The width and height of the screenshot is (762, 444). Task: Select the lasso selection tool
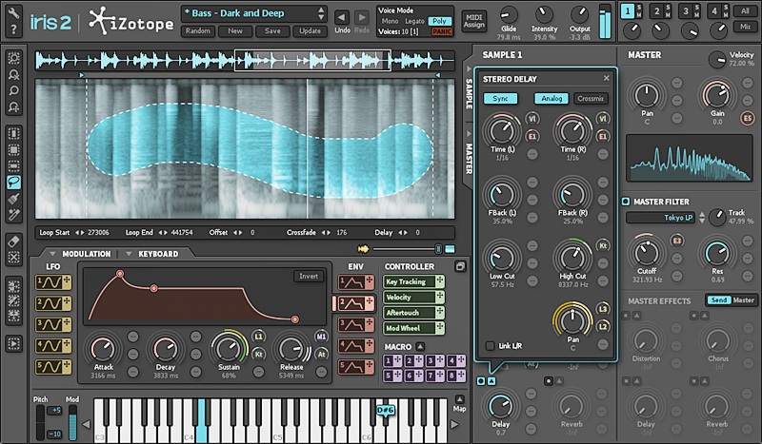(13, 183)
